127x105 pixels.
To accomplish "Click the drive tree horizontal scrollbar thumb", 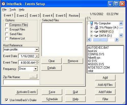I will coord(100,40).
